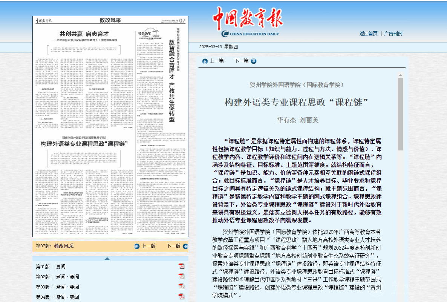Screen dimensions: 447x302
Task: Open 第04版 新闻·要闻 in the page list
Action: [58, 297]
